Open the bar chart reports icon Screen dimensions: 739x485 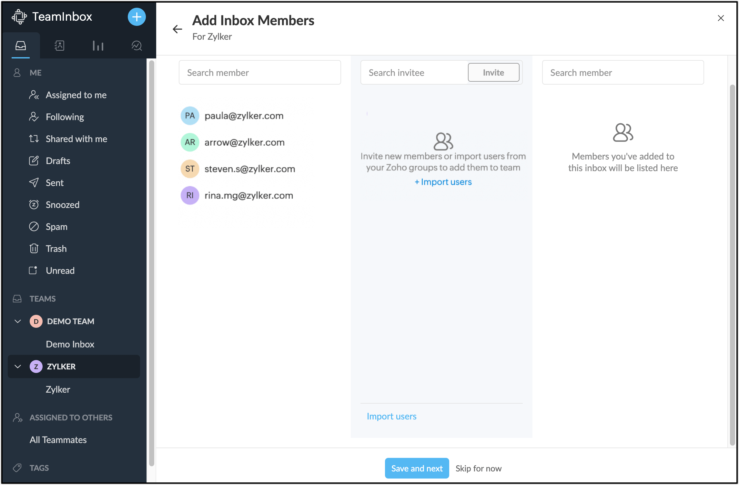[98, 46]
